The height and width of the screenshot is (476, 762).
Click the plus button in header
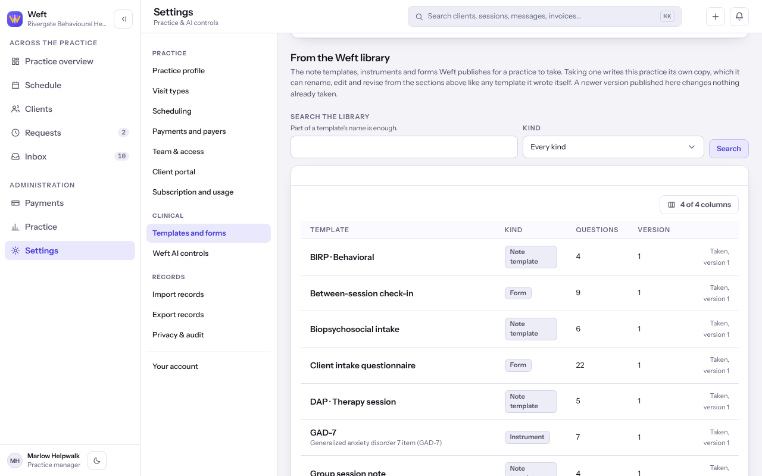coord(716,17)
